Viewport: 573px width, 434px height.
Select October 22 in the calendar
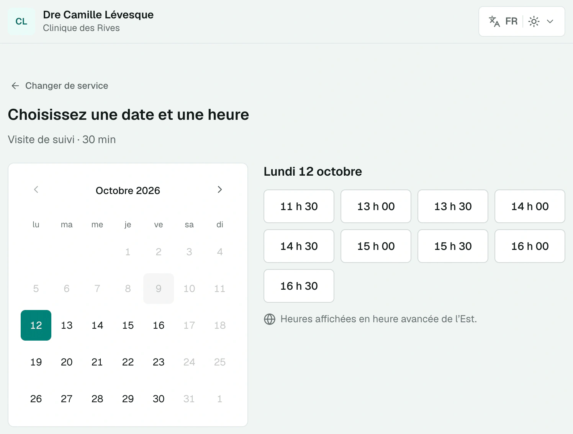coord(128,362)
